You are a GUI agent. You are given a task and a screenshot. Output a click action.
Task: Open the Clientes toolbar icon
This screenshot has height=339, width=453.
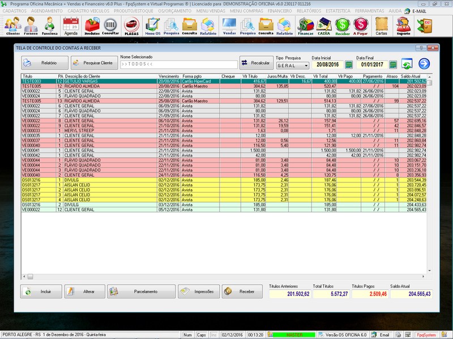click(13, 26)
